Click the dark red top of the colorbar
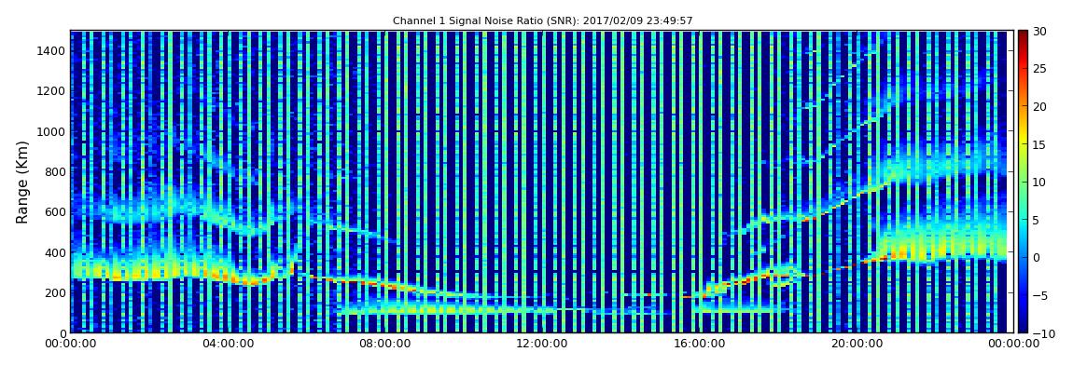The height and width of the screenshot is (379, 1073). pyautogui.click(x=1023, y=36)
